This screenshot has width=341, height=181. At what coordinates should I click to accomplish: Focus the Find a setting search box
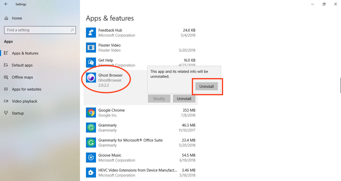(x=40, y=30)
